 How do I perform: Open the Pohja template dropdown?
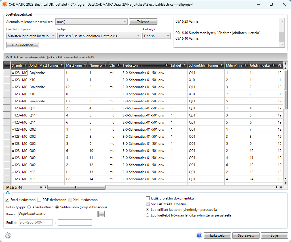[99, 36]
